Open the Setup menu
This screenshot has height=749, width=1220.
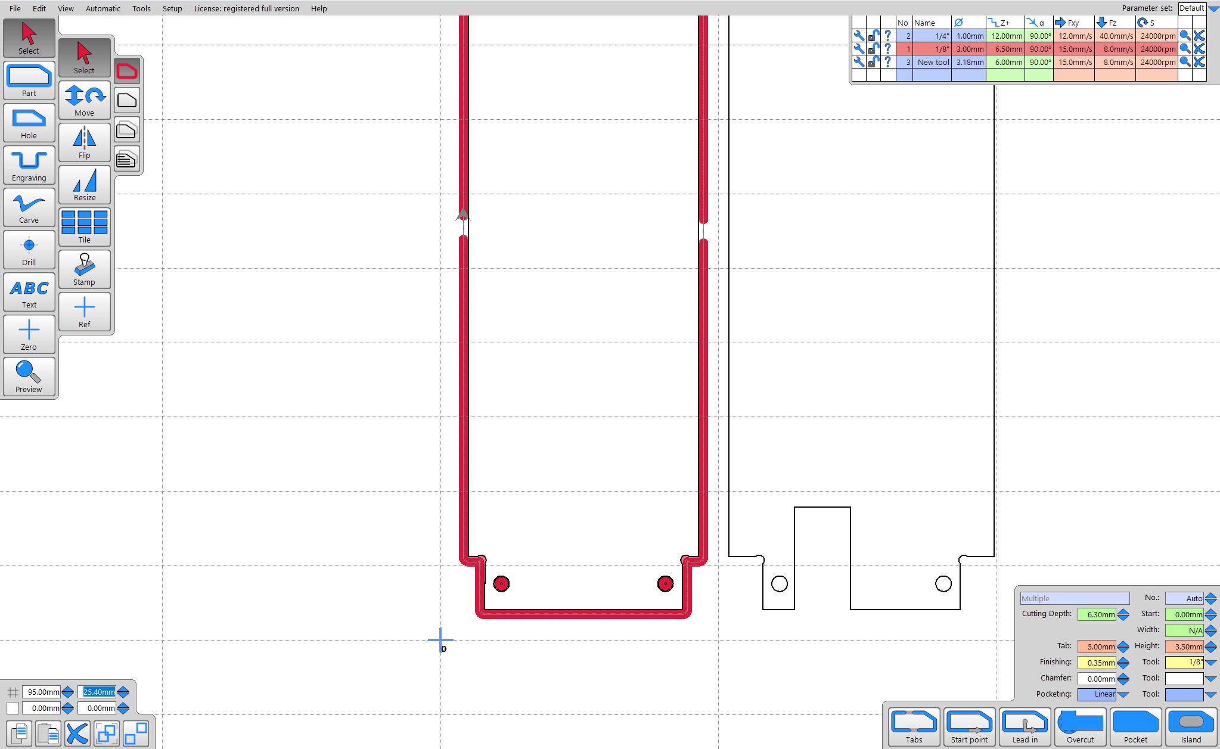[172, 8]
